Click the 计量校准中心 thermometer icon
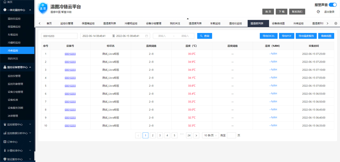Image resolution: width=340 pixels, height=162 pixels. [x=5, y=151]
